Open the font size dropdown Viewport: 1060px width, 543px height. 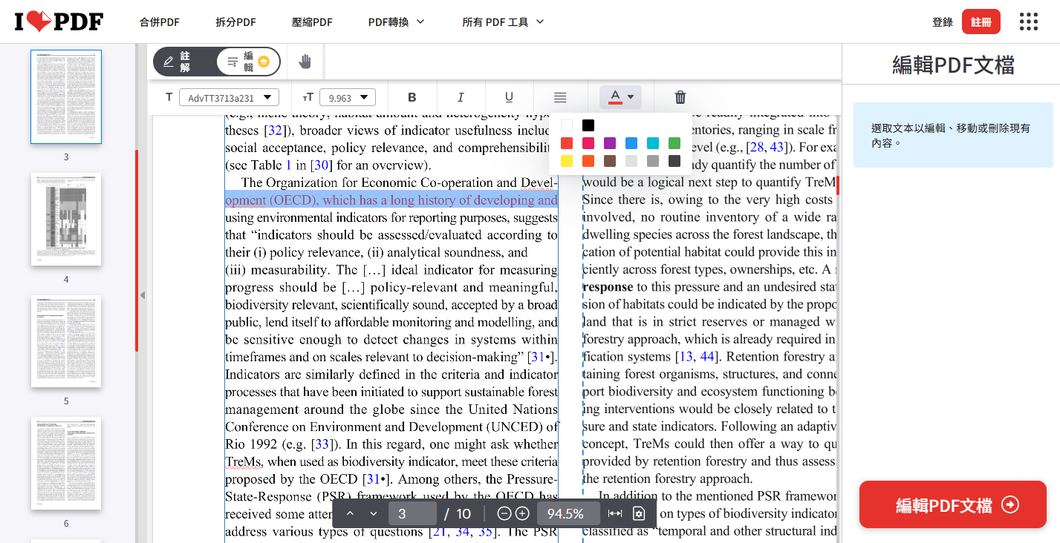click(x=348, y=97)
